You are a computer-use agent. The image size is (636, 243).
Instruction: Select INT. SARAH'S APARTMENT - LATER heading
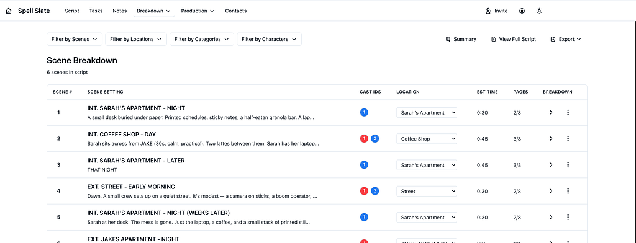(x=136, y=161)
